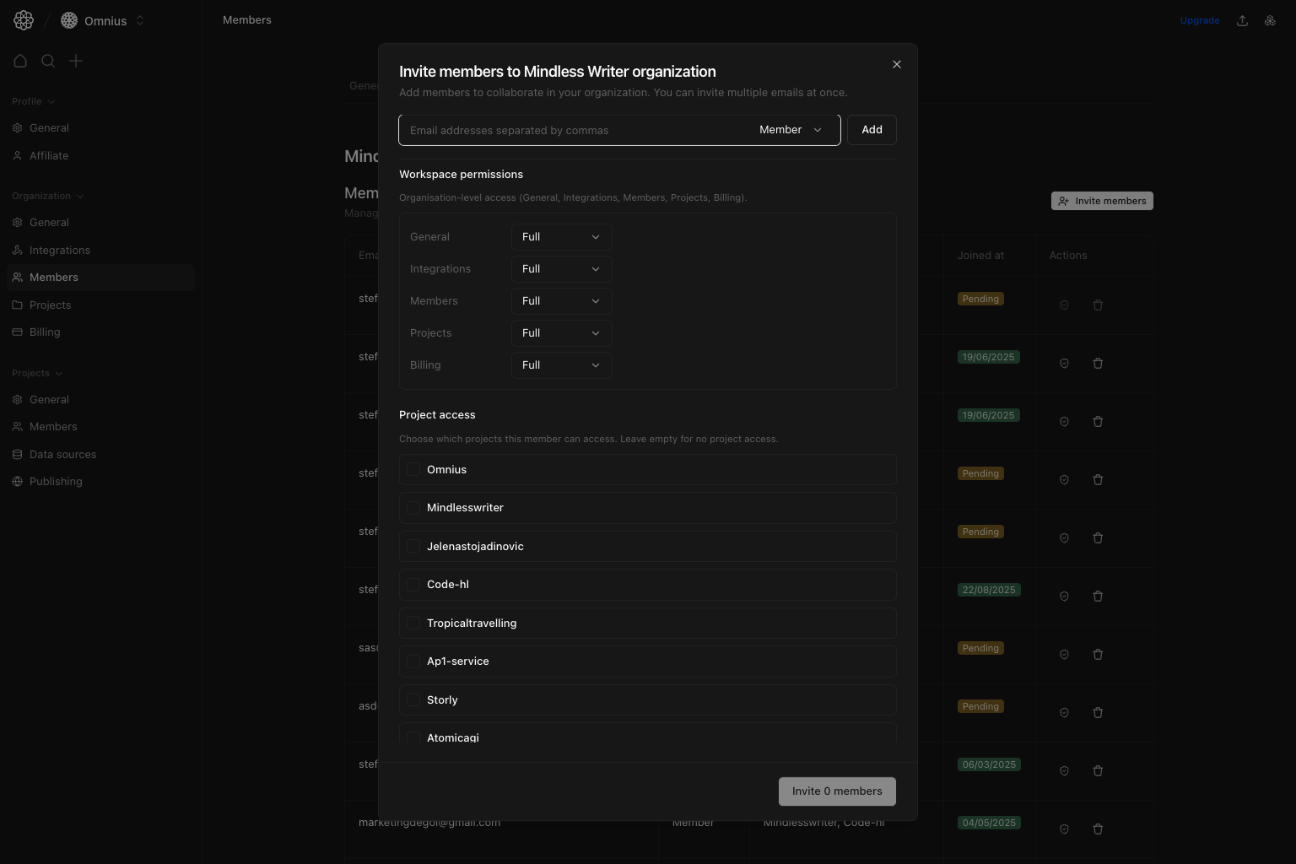
Task: Click the email addresses input field
Action: tap(574, 130)
